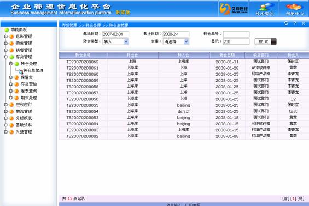Go to last page via [尾] link
Viewport: 309px width, 206px height.
point(301,198)
